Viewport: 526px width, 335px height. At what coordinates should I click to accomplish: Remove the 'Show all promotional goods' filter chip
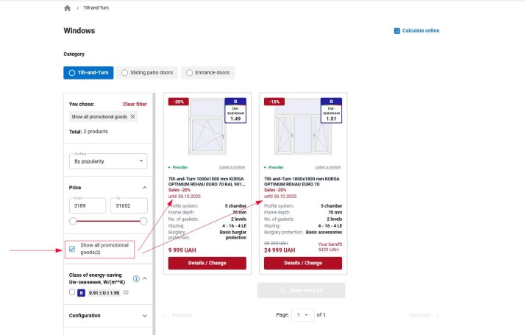click(132, 116)
